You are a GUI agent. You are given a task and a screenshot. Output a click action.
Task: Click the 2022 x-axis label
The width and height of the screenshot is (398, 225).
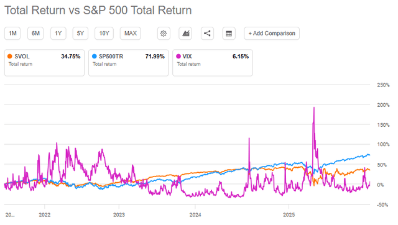click(44, 215)
